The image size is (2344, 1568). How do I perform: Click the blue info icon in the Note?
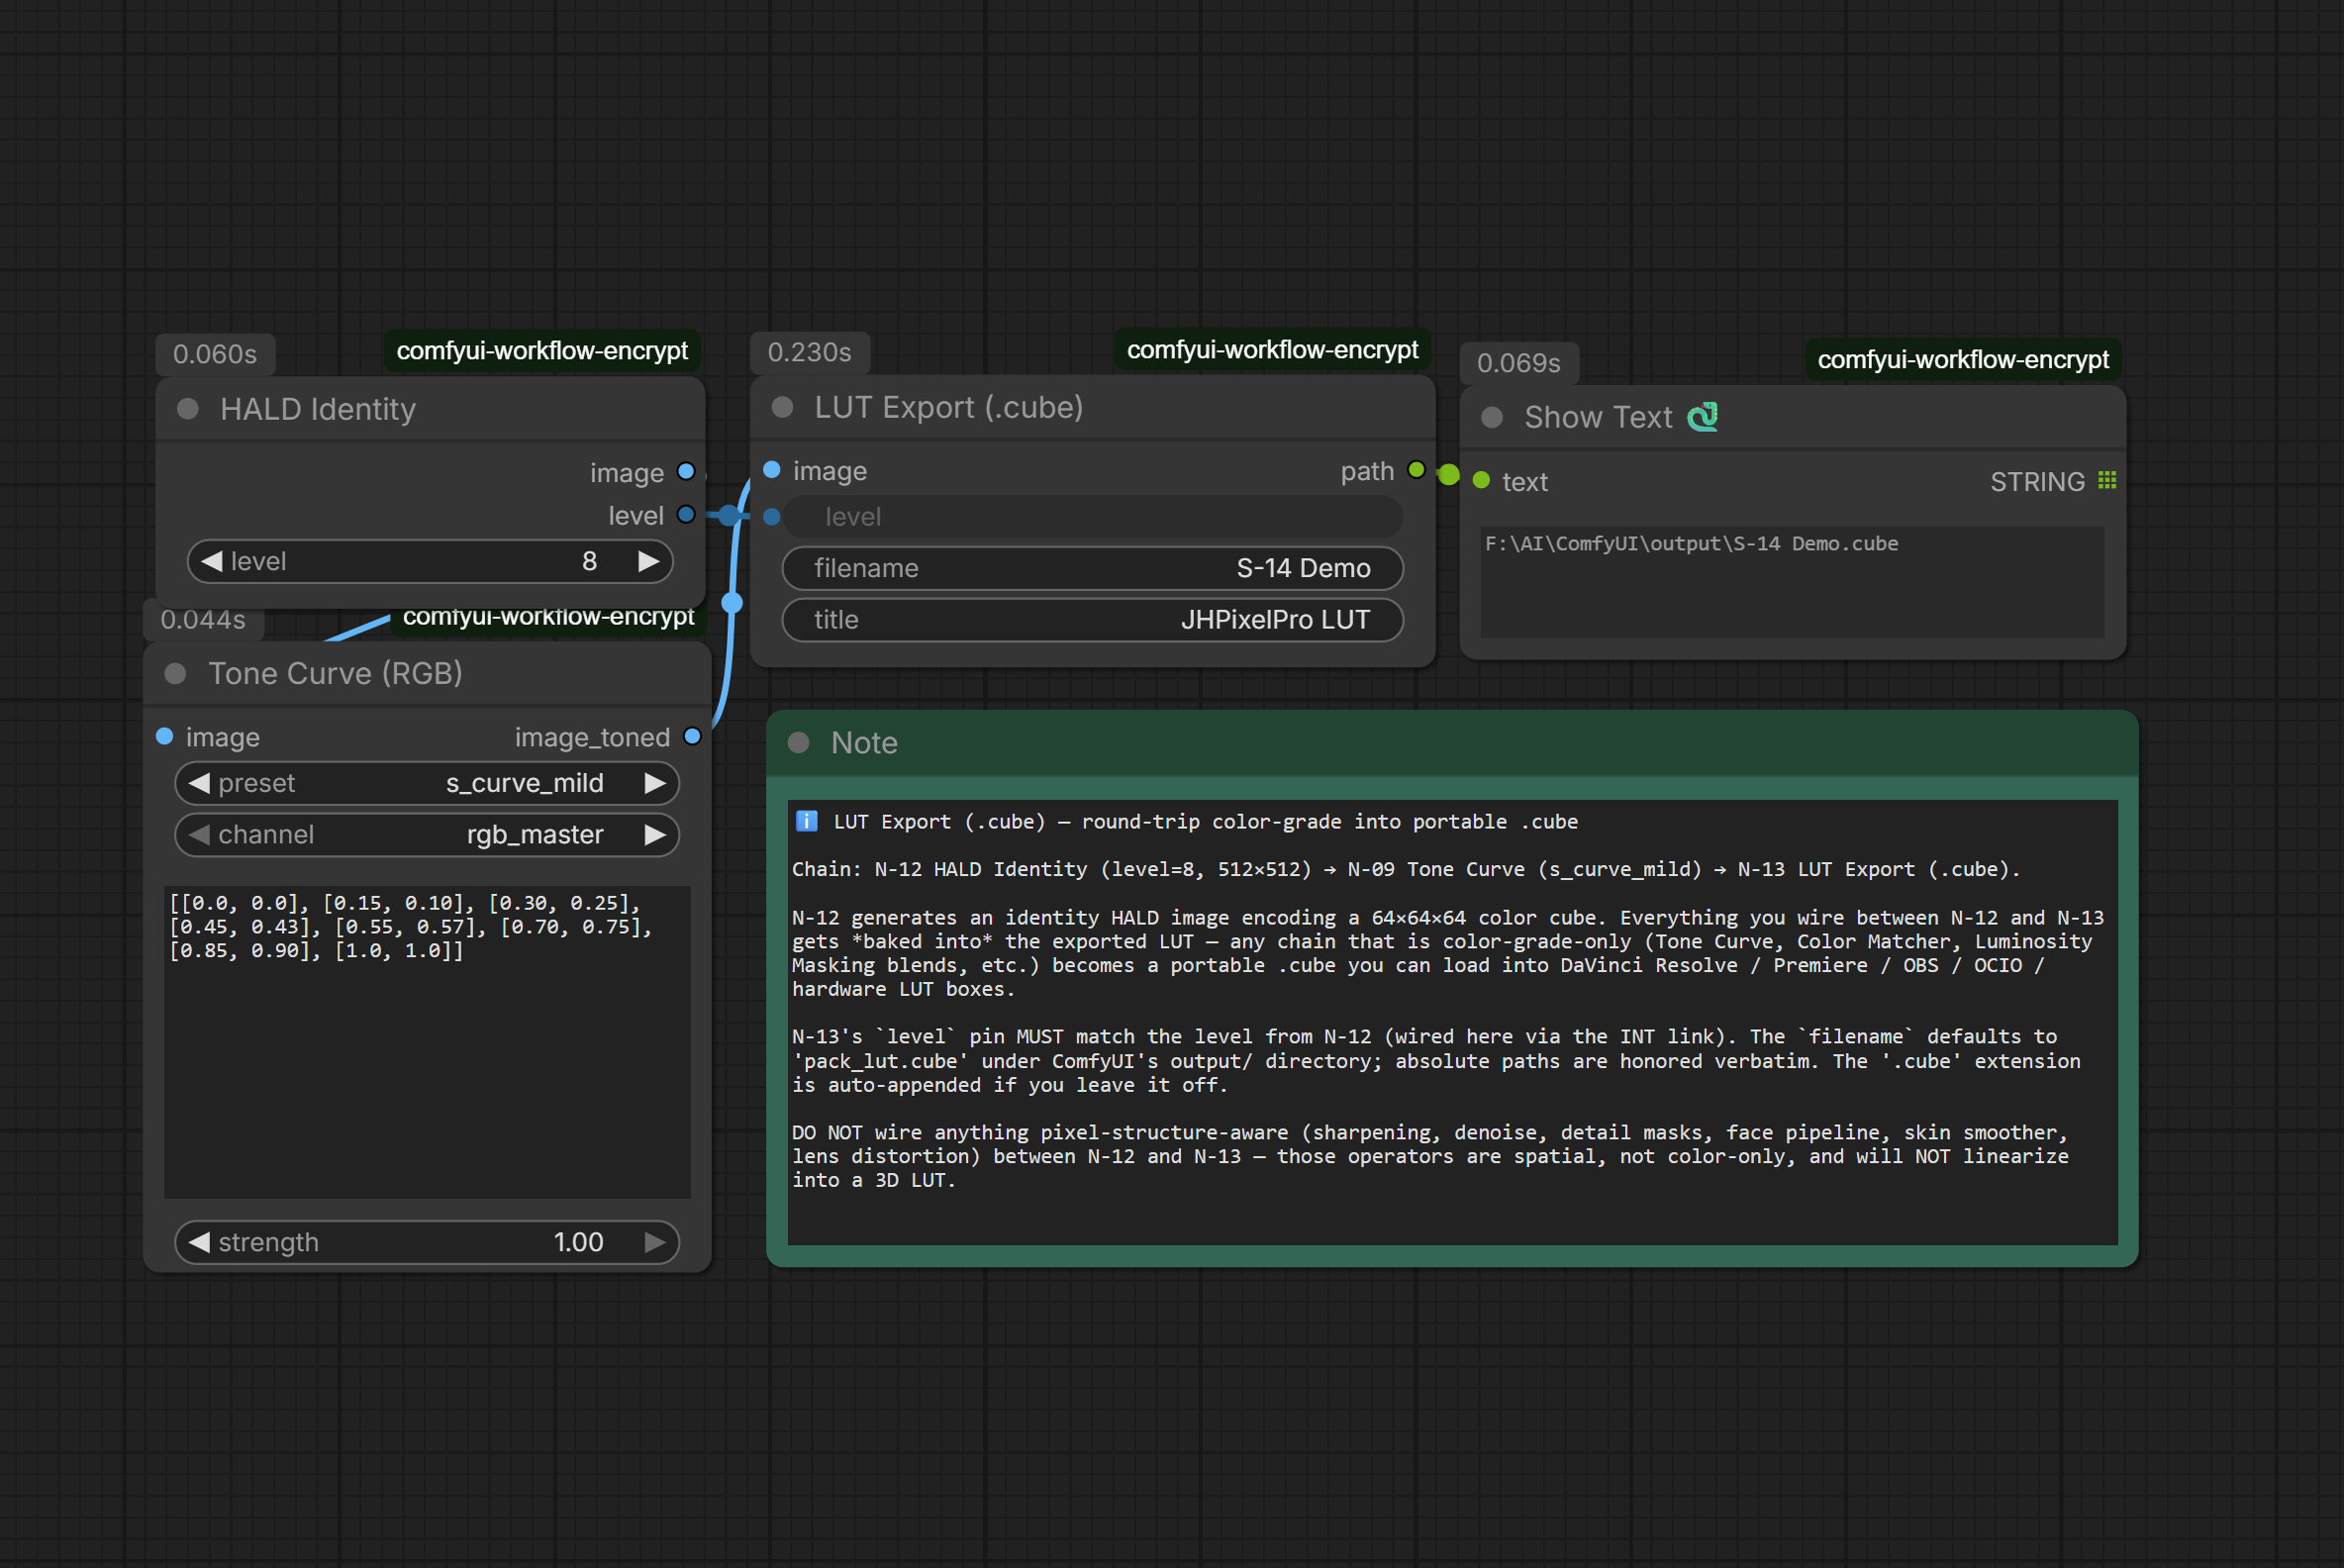tap(806, 822)
